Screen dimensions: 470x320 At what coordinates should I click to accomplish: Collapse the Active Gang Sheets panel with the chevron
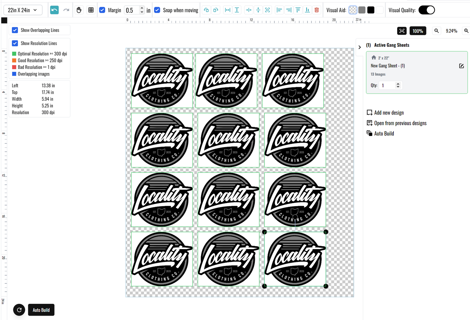pos(359,47)
